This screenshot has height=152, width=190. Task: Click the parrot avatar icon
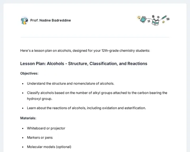click(x=25, y=21)
